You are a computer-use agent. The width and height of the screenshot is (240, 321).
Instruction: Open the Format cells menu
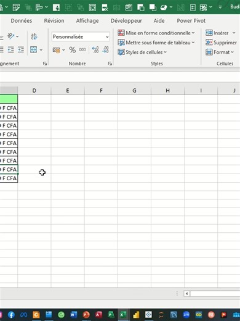(220, 52)
